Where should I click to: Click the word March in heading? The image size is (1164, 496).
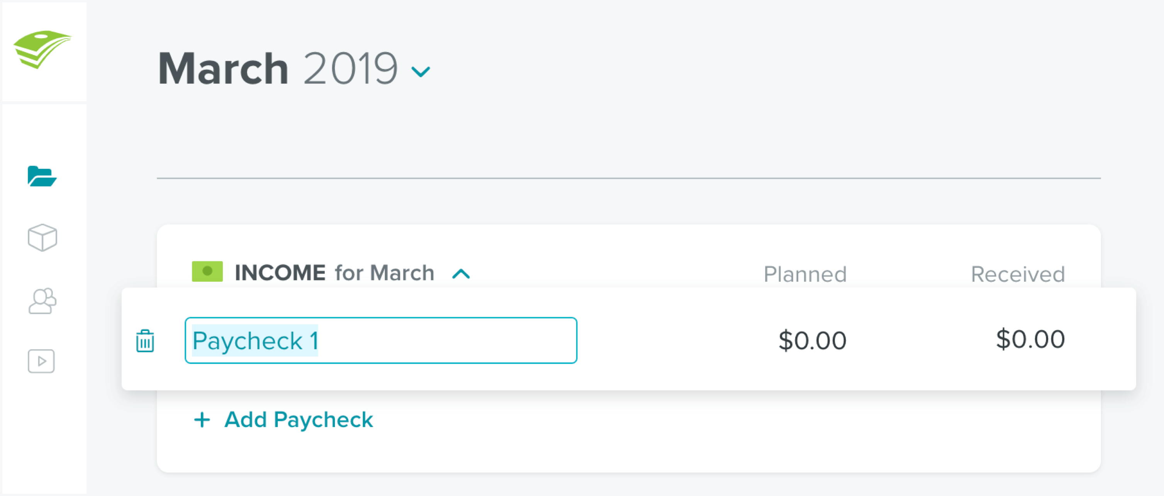pos(223,68)
